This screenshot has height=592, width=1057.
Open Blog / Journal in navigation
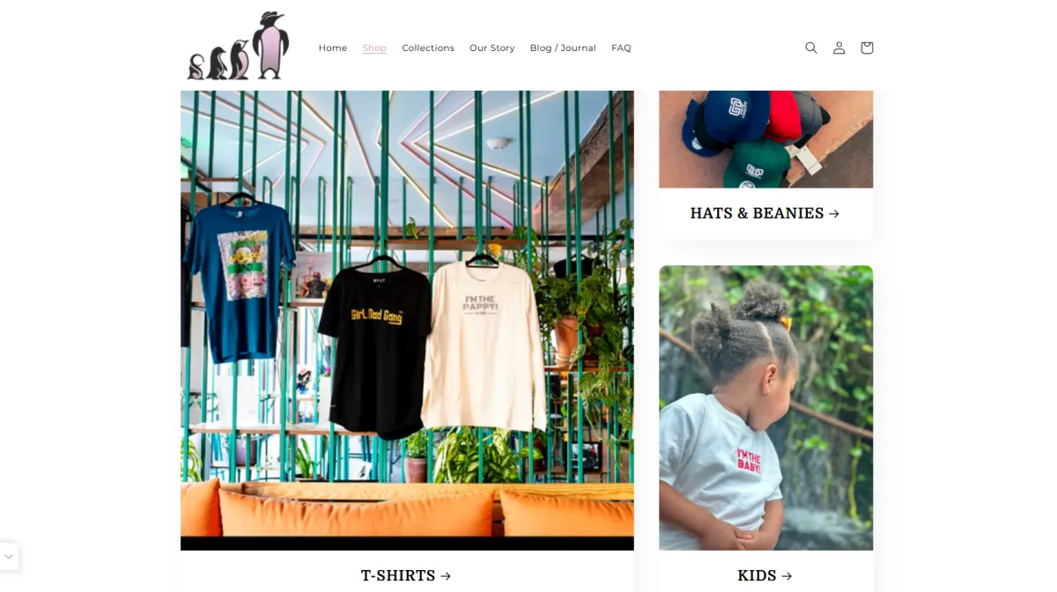point(563,48)
